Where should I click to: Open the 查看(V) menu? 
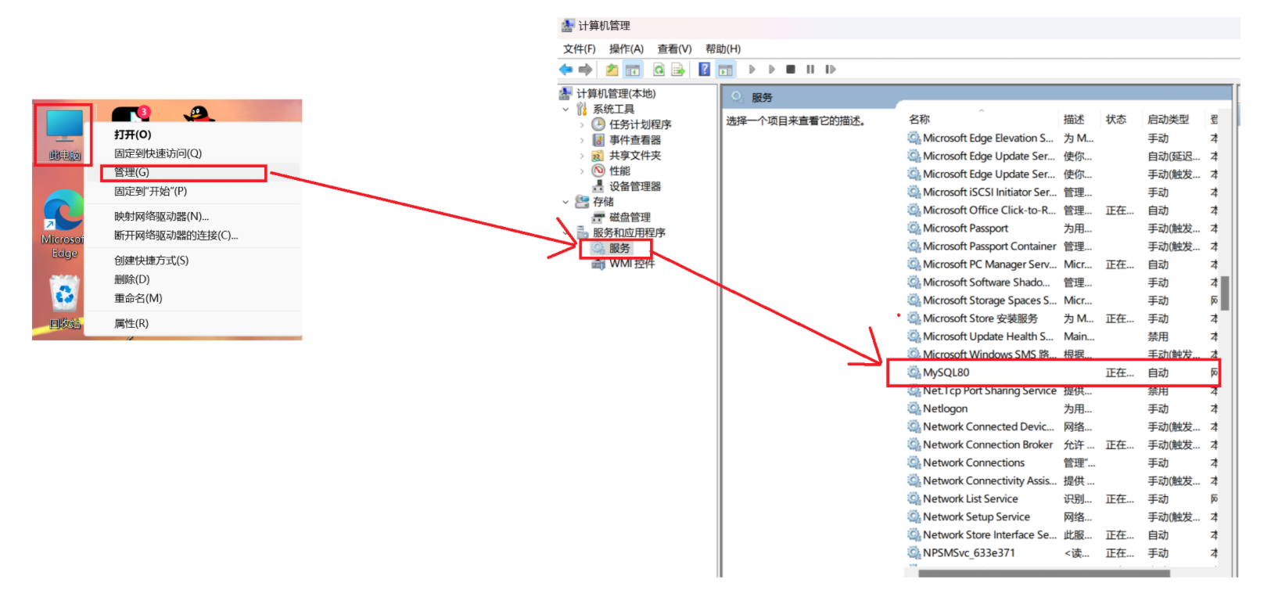pyautogui.click(x=674, y=49)
